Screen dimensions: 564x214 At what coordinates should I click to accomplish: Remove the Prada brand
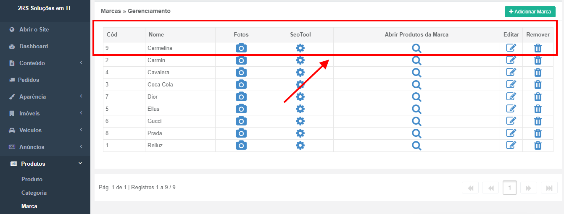538,133
